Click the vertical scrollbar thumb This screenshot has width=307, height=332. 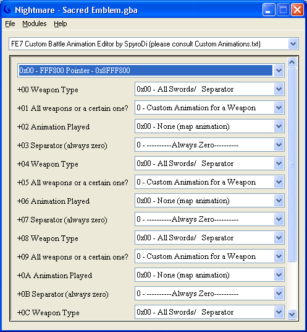click(292, 165)
